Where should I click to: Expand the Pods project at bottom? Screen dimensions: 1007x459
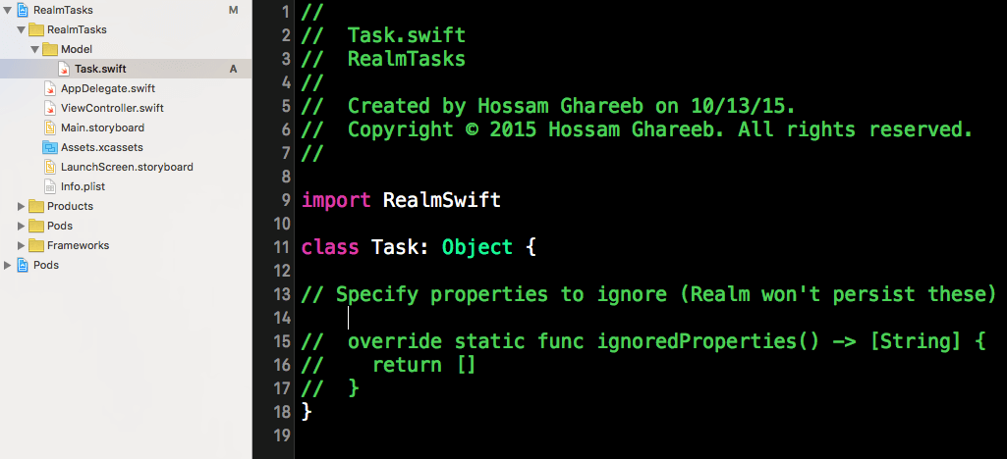[x=8, y=265]
